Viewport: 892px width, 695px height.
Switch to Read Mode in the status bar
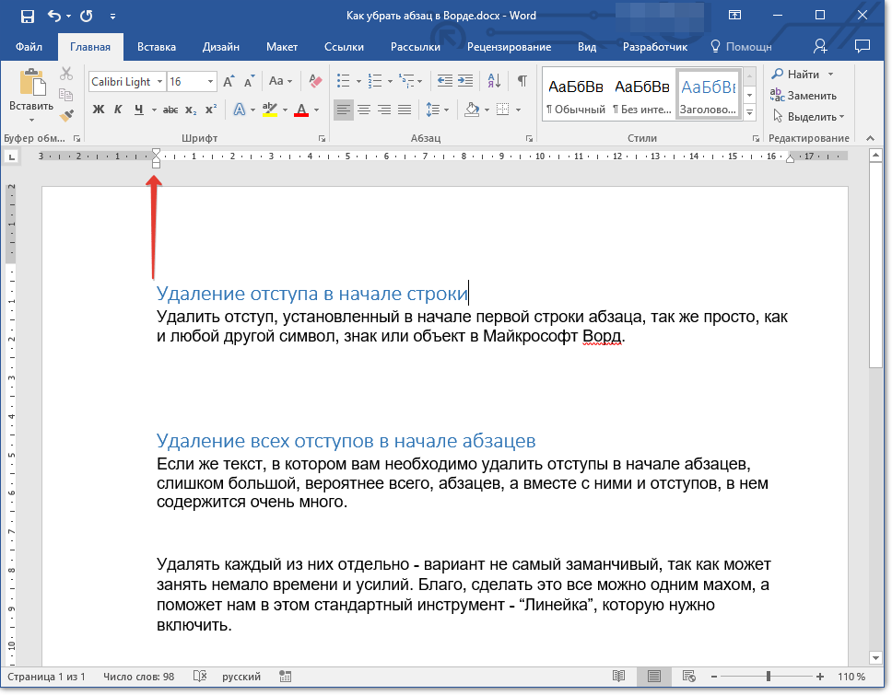619,677
